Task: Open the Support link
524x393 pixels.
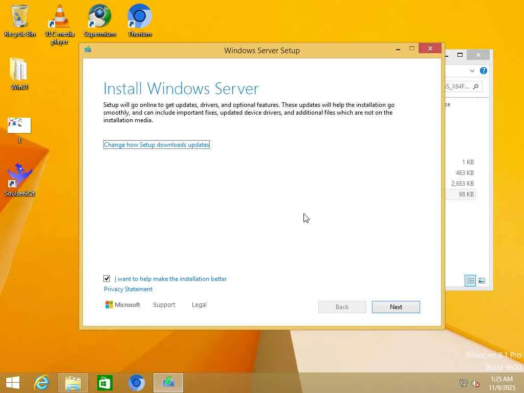Action: coord(164,305)
